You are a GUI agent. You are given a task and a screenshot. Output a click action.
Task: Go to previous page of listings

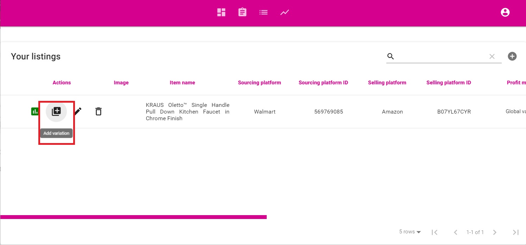(x=455, y=232)
